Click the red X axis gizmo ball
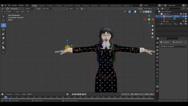188x106 pixels. [x=153, y=19]
